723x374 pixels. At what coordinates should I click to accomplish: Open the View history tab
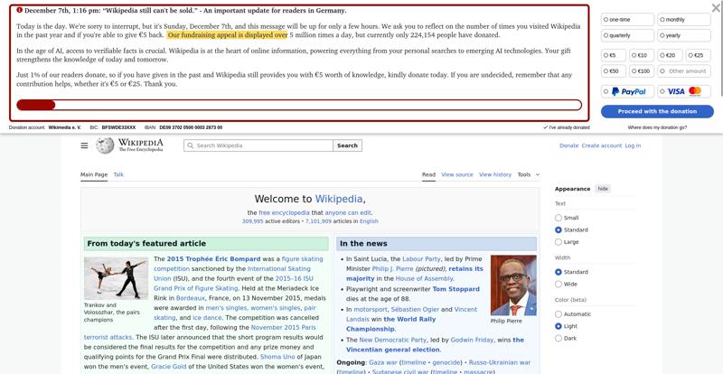494,174
